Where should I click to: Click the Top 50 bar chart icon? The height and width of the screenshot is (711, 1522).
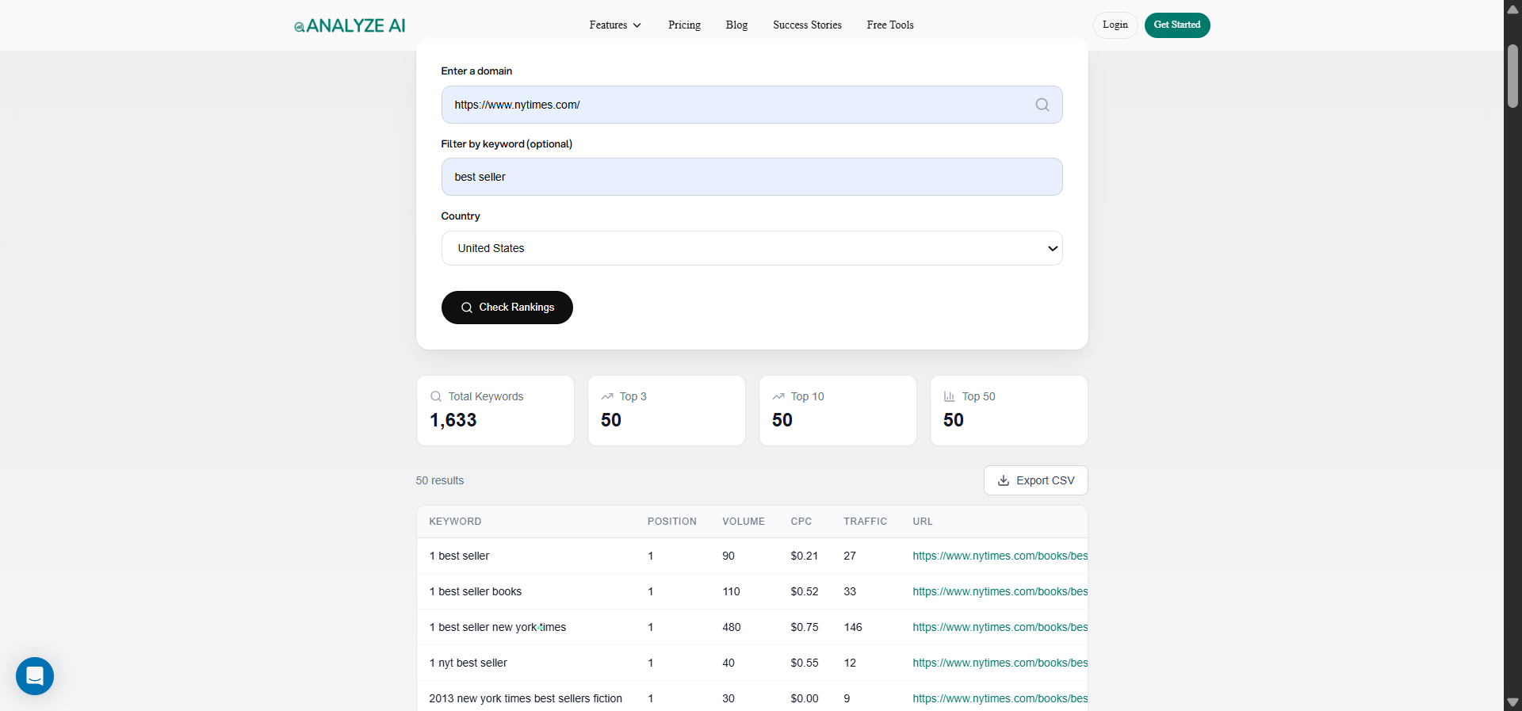pyautogui.click(x=950, y=396)
